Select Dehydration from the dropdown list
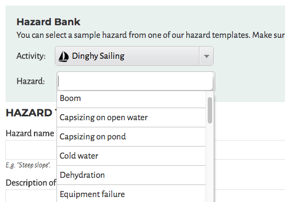Screen dimensions: 285x202 pos(131,175)
